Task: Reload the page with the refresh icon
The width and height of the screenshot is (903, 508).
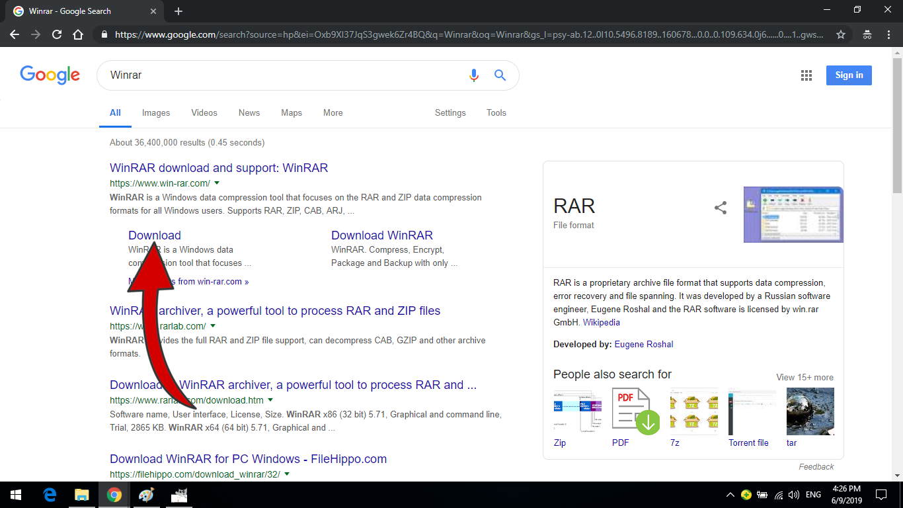Action: click(57, 34)
